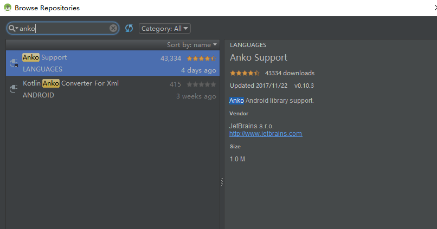437x229 pixels.
Task: Click the 'Anko Android library support.' description
Action: (x=272, y=101)
